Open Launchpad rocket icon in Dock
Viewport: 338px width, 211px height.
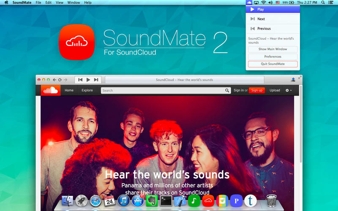[x=81, y=201]
